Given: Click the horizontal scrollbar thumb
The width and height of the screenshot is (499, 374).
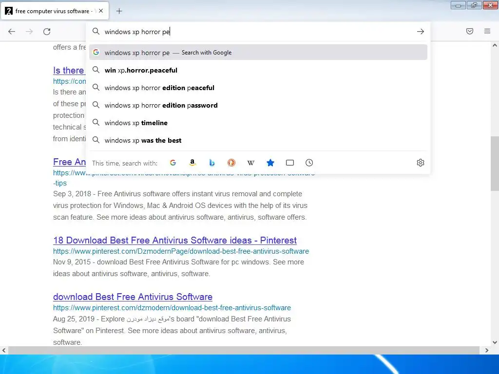Looking at the screenshot, I should click(244, 351).
